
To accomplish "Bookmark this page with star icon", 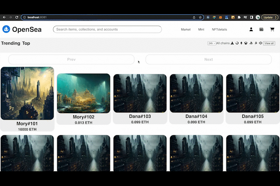I will [200, 17].
